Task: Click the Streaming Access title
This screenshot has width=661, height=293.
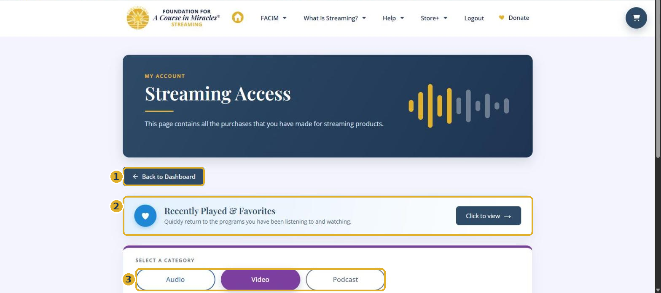Action: tap(218, 94)
